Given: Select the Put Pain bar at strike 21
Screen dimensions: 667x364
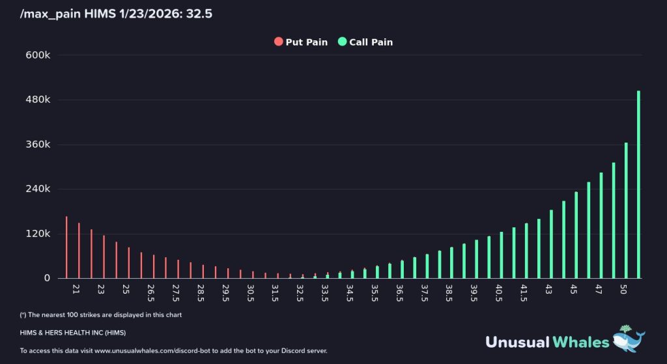Looking at the screenshot, I should pos(79,251).
